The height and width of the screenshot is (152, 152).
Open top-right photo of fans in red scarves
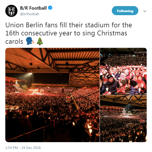click(x=123, y=71)
